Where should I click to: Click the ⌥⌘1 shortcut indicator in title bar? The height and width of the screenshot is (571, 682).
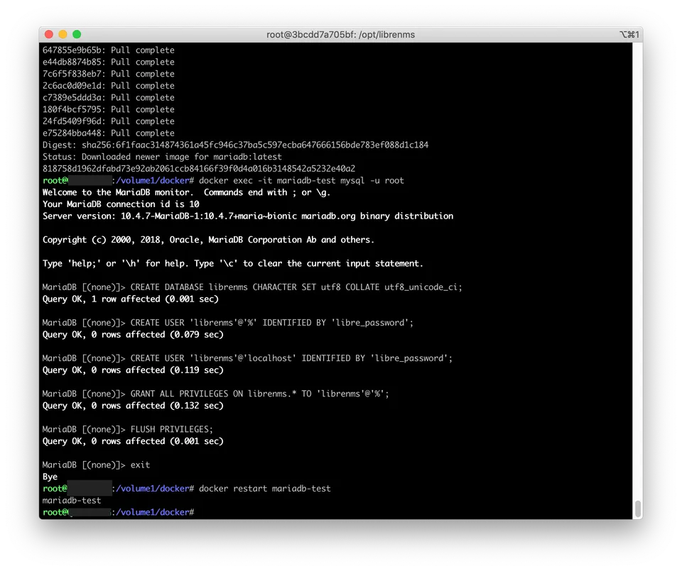pyautogui.click(x=629, y=35)
